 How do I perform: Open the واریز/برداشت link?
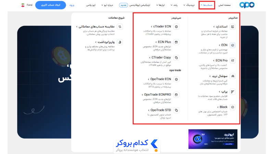coord(105,42)
